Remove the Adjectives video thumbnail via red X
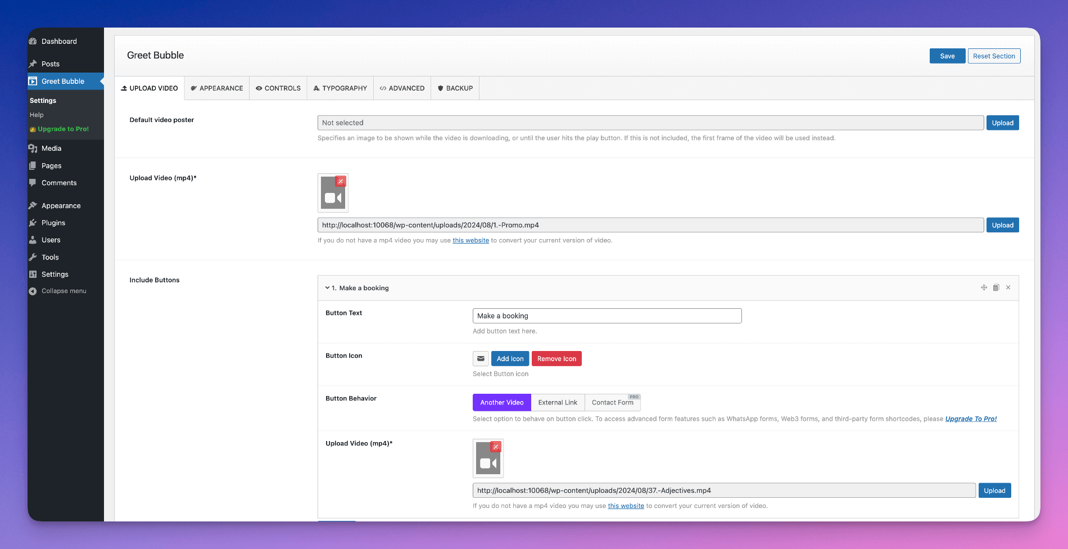 [x=495, y=447]
